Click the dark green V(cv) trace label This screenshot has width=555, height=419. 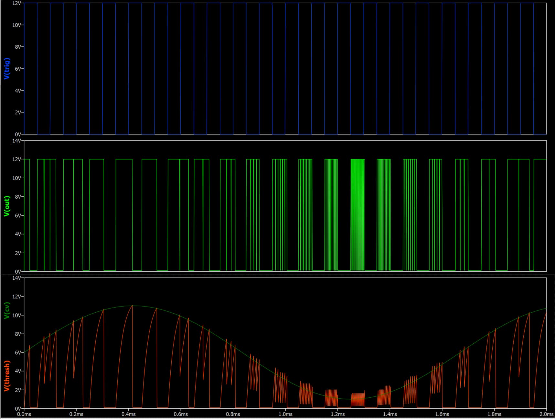point(7,310)
